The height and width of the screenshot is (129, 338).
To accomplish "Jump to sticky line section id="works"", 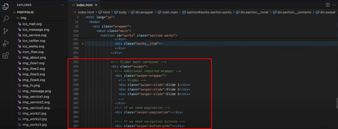I will 138,35.
